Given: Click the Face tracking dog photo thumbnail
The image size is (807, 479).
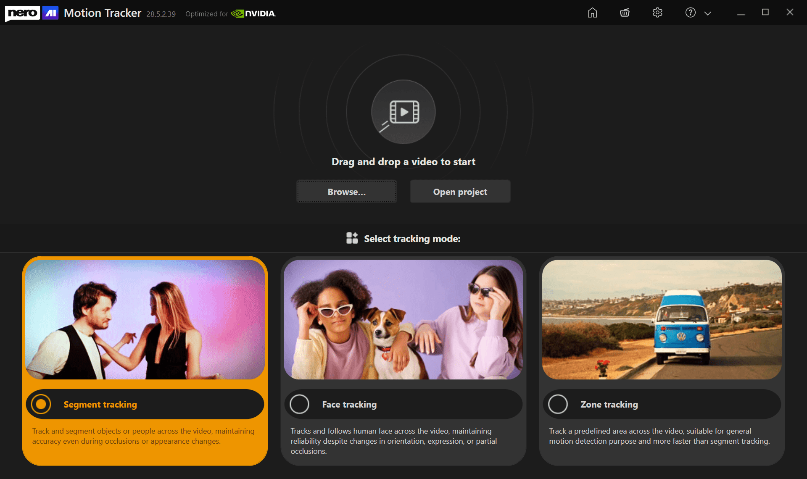Looking at the screenshot, I should (403, 319).
